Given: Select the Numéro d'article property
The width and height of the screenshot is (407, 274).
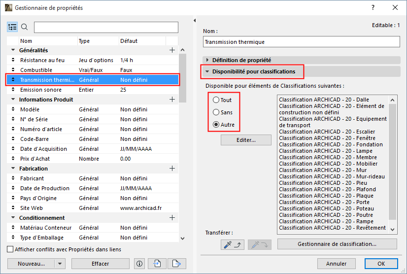Looking at the screenshot, I should [93, 129].
